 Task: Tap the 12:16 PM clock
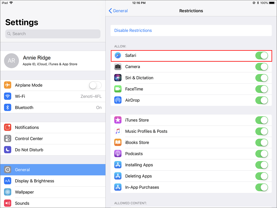point(139,3)
